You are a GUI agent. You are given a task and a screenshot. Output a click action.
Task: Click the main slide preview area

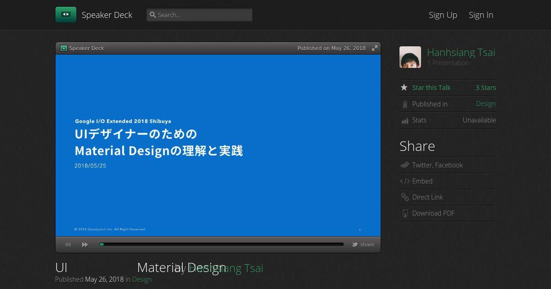(218, 145)
